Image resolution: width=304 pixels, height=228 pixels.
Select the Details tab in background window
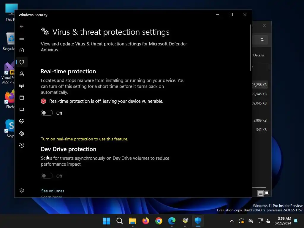click(x=259, y=55)
